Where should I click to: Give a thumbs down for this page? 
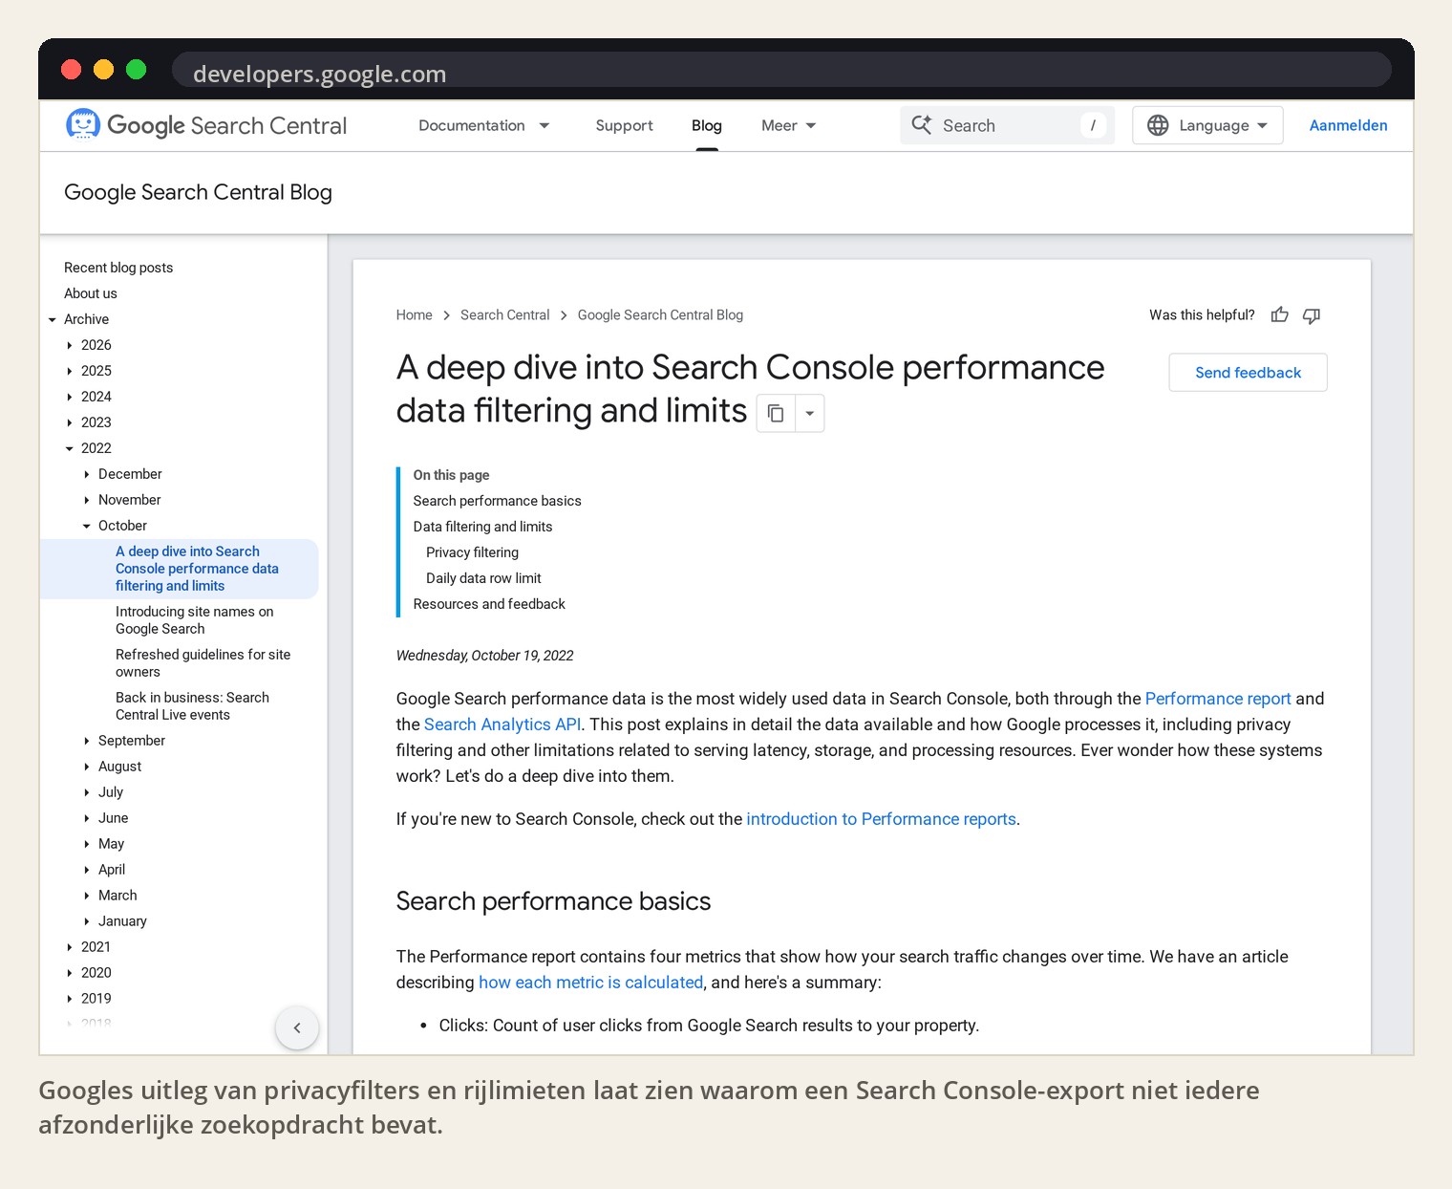(1312, 315)
